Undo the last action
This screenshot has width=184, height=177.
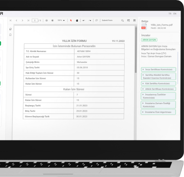[x=84, y=21]
